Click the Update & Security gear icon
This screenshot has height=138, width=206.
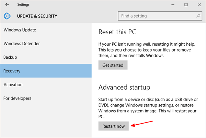pos(7,16)
